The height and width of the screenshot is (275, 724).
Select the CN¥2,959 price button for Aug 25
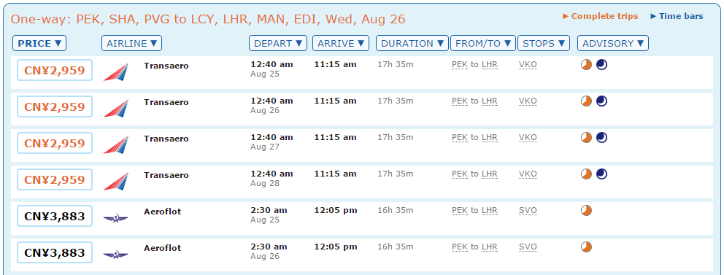(x=55, y=70)
